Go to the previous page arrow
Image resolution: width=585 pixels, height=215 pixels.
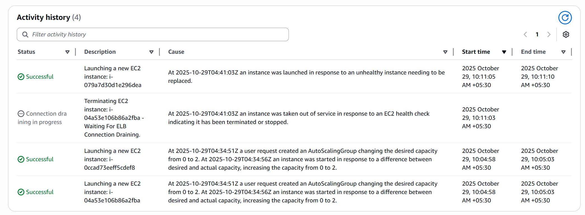pos(525,34)
